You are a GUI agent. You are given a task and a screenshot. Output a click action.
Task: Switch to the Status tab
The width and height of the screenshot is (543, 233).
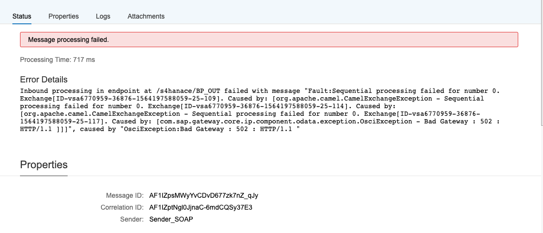pyautogui.click(x=22, y=16)
